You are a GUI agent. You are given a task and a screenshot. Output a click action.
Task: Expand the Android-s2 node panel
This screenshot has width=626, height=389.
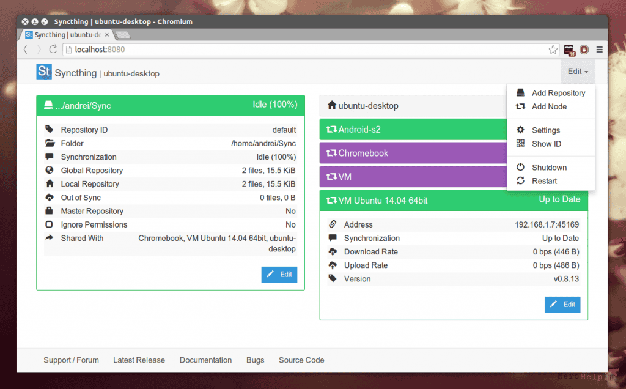click(413, 130)
